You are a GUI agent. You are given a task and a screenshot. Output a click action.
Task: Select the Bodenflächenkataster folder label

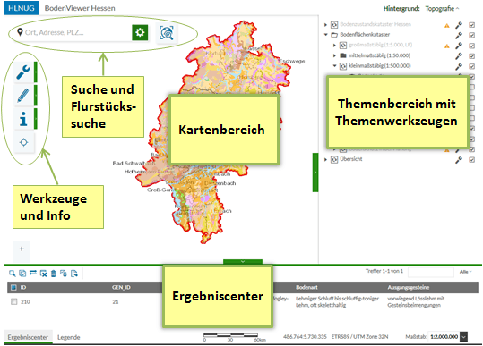365,35
